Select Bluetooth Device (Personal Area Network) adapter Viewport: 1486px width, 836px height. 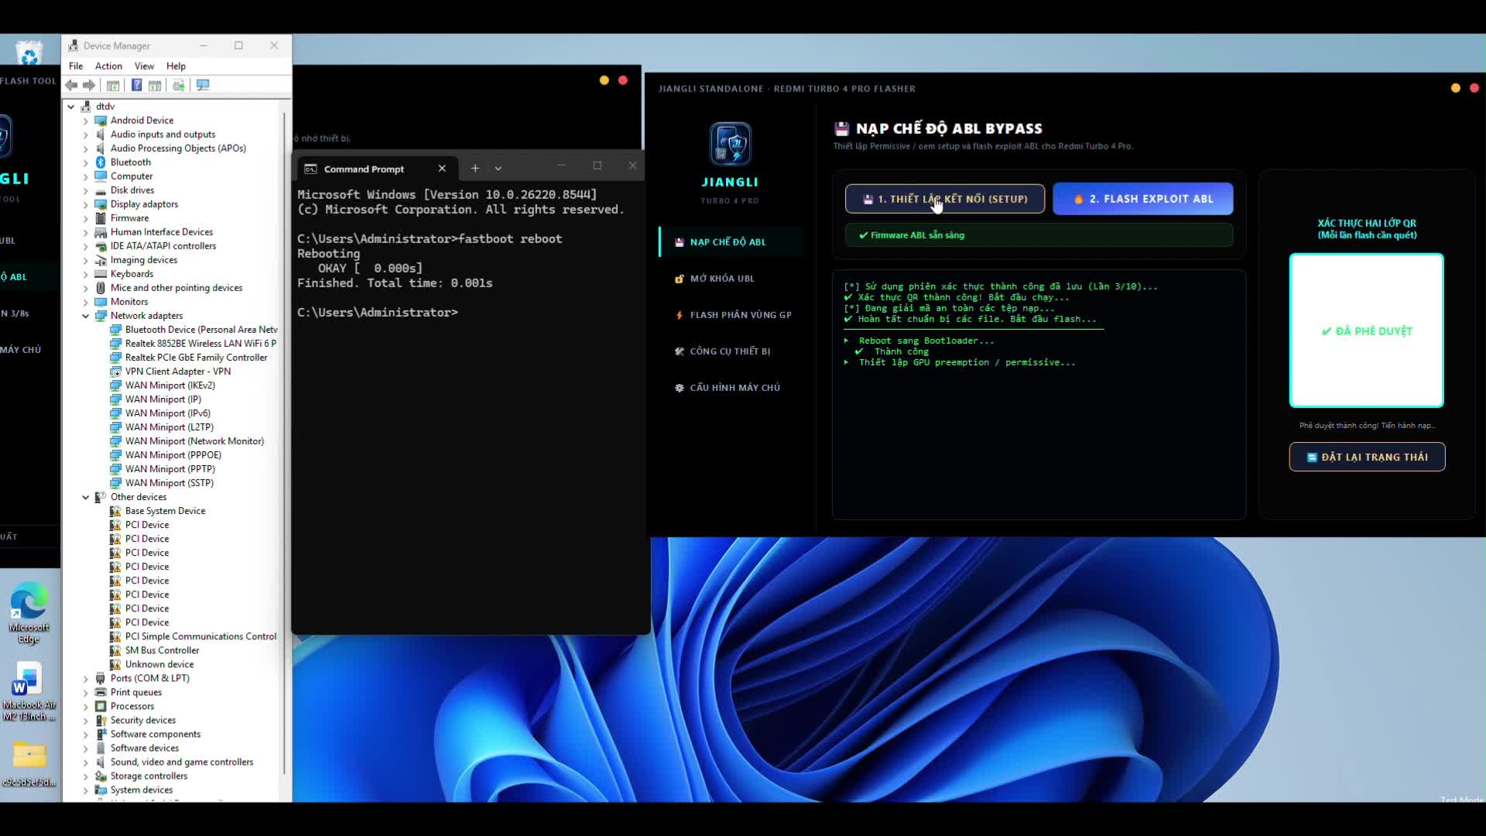200,330
